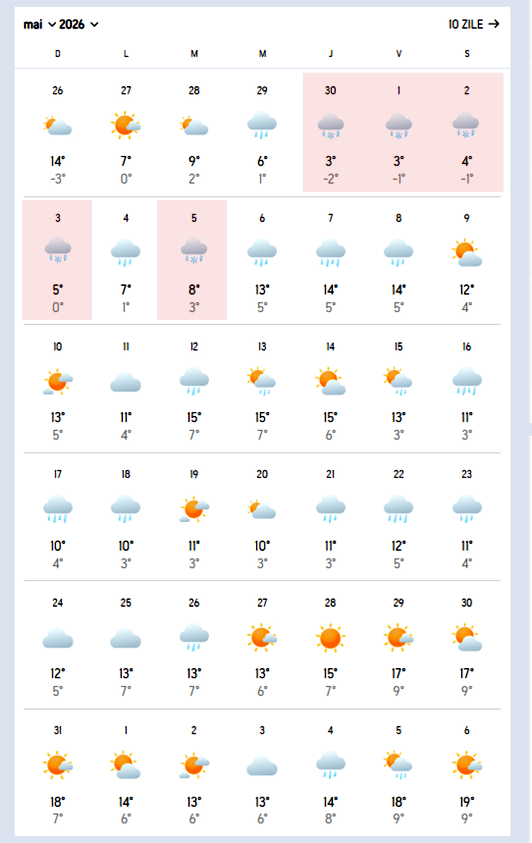Click the 19° temperature on June 6
The image size is (532, 843).
pos(467,802)
